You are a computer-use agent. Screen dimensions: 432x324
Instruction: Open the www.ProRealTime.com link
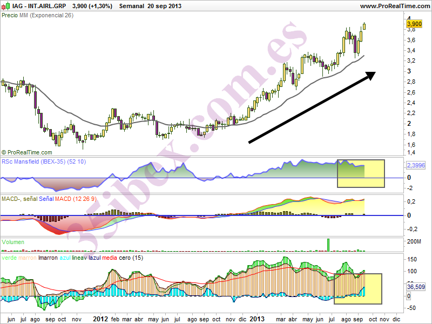398,6
